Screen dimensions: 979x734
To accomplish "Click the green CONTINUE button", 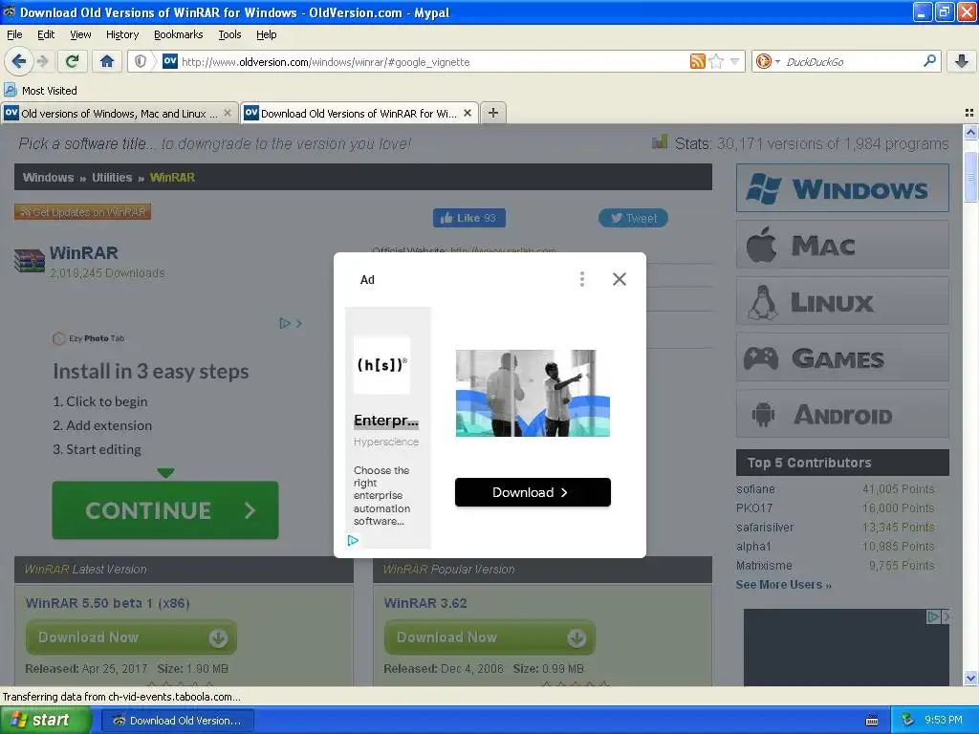I will [x=165, y=510].
